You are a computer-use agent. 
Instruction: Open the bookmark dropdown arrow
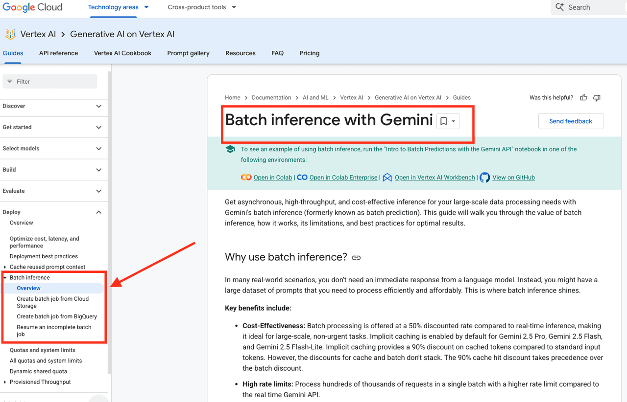(454, 121)
